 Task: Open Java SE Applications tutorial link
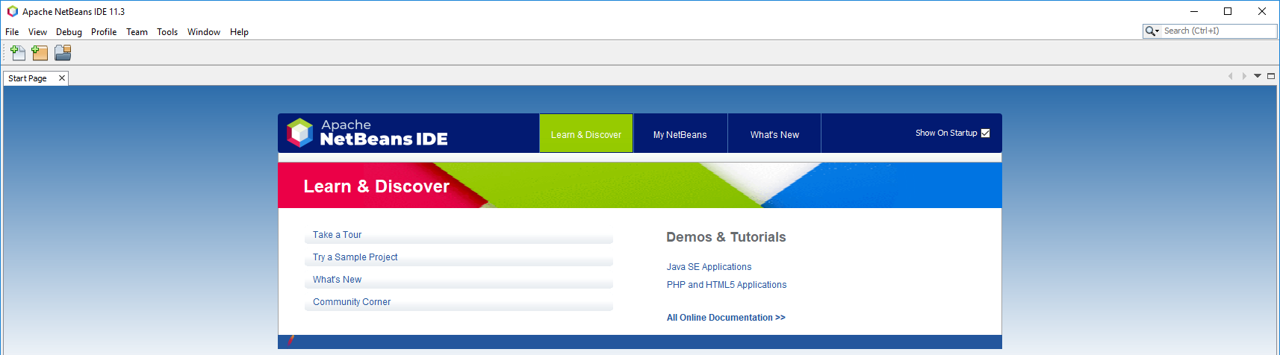pos(709,267)
